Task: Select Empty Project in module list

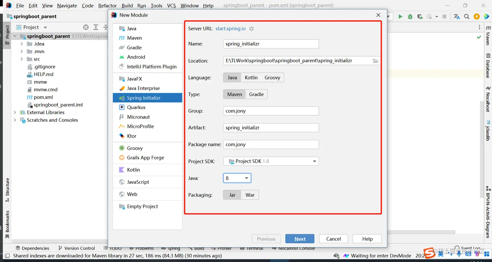Action: 147,206
